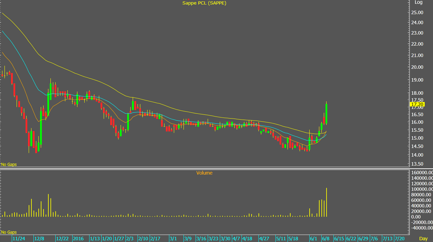Screen dimensions: 433x242
Task: Click the 60000.00 volume axis label
Action: pos(421,201)
